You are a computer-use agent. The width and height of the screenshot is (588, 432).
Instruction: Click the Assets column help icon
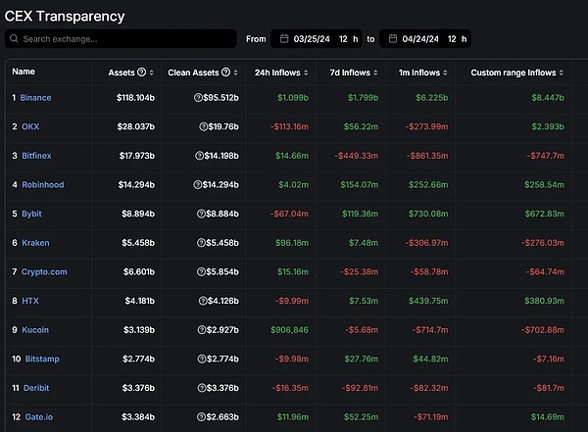pyautogui.click(x=142, y=72)
